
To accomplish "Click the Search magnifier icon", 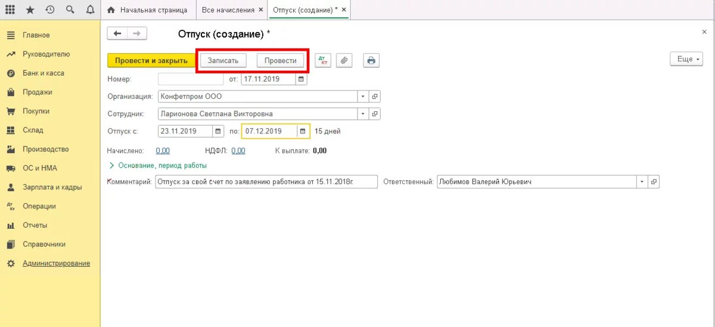I will tap(70, 10).
